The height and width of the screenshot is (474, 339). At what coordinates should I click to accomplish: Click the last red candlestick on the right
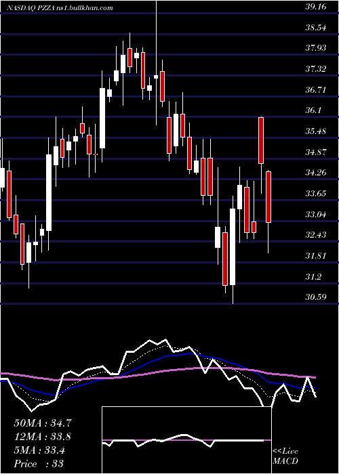[x=268, y=197]
